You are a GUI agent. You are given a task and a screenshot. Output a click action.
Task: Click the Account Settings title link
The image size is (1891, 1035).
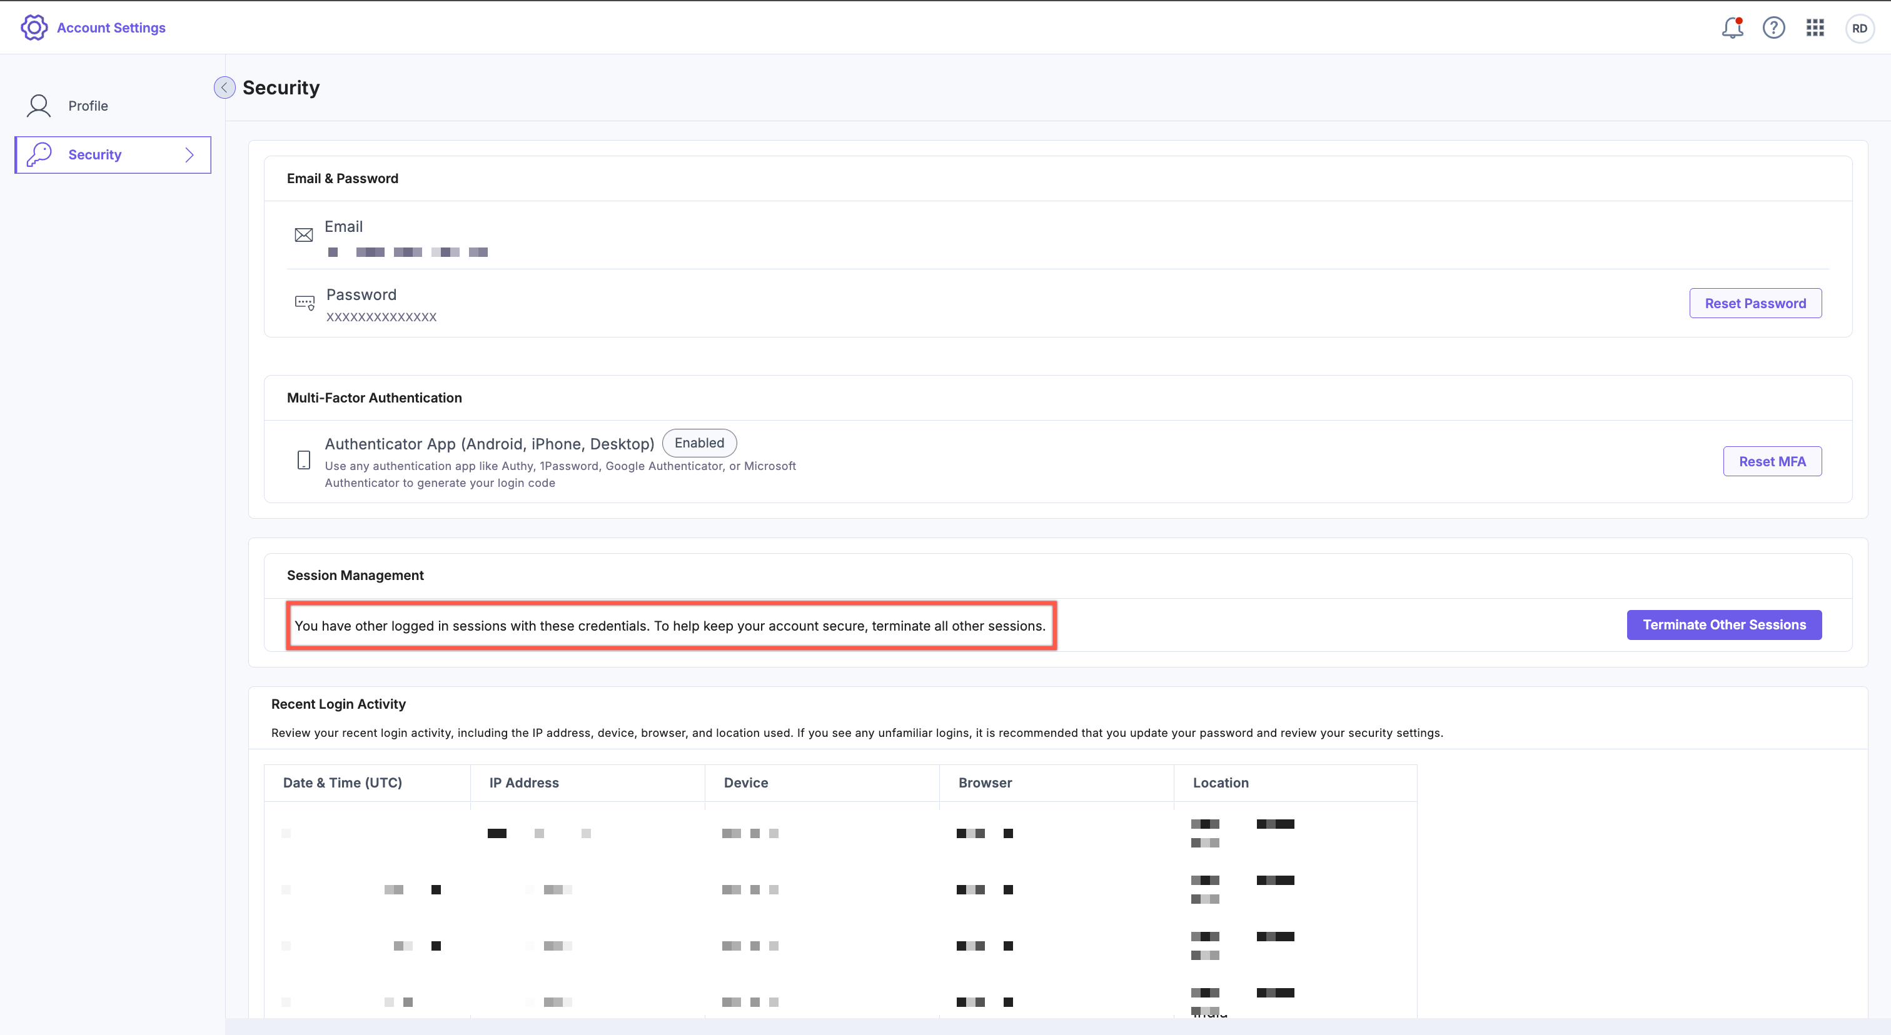(111, 28)
